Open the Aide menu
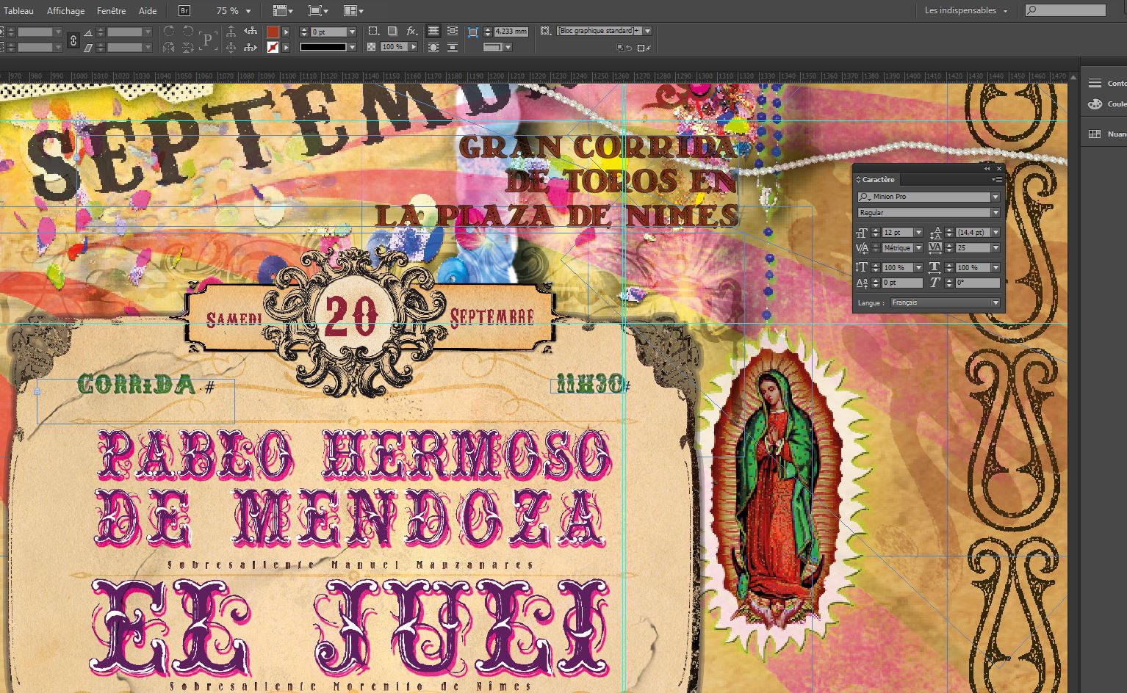The image size is (1127, 693). [148, 11]
